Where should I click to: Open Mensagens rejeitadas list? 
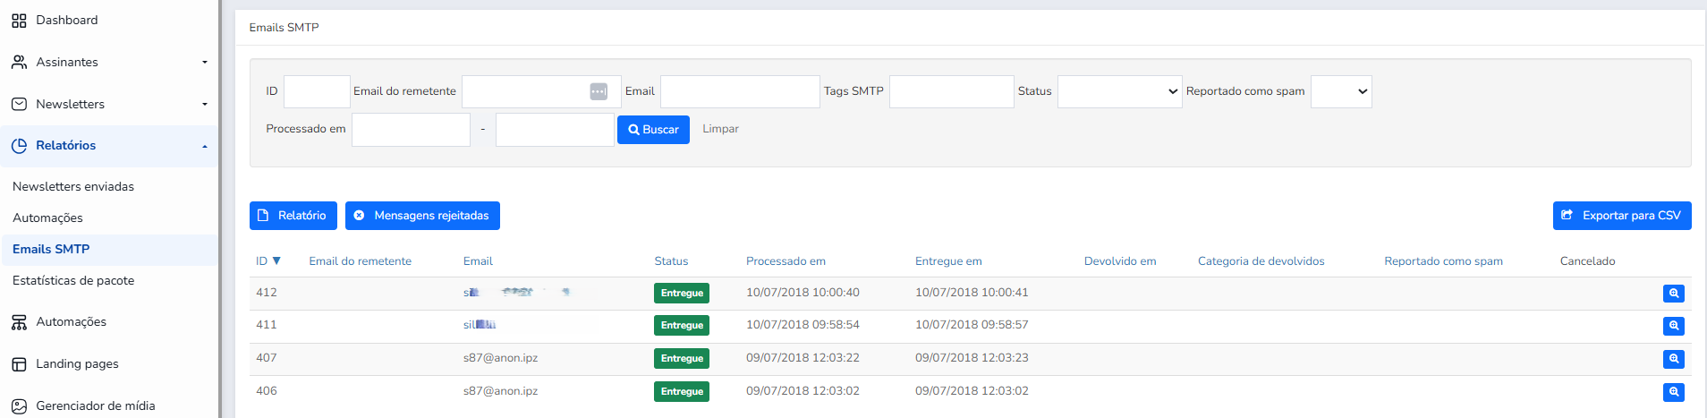[422, 216]
